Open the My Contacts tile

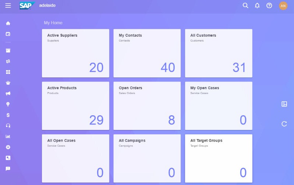[x=147, y=53]
